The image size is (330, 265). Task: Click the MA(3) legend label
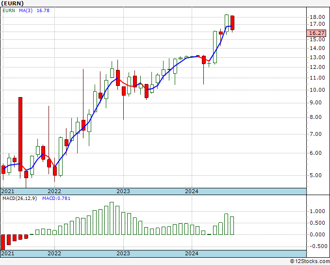(26, 11)
